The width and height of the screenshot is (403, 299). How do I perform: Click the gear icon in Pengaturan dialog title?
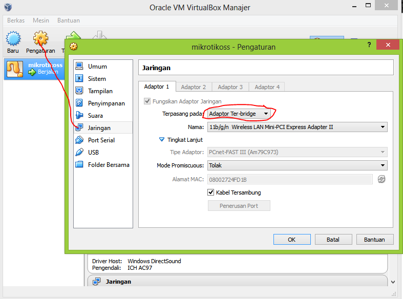(x=74, y=47)
